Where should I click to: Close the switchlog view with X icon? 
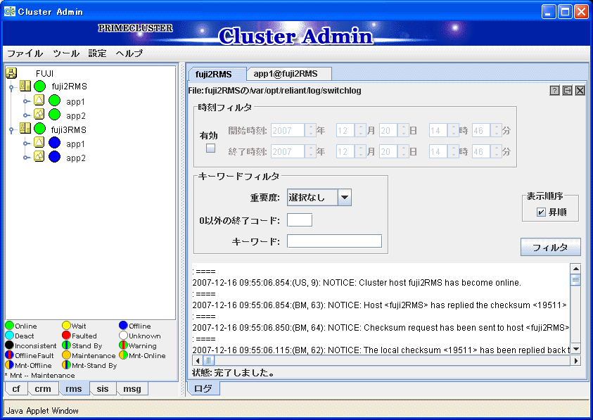(580, 91)
